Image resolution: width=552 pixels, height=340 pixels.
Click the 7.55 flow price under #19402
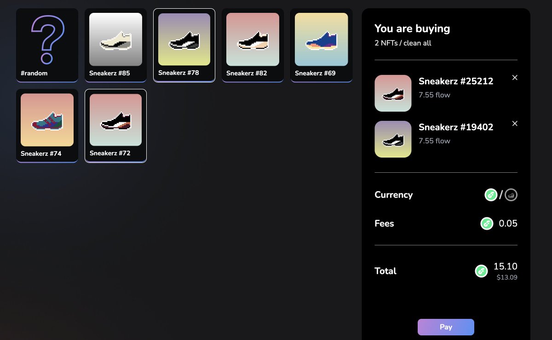pyautogui.click(x=434, y=141)
